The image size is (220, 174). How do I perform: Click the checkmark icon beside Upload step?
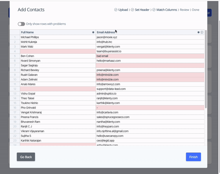116,10
